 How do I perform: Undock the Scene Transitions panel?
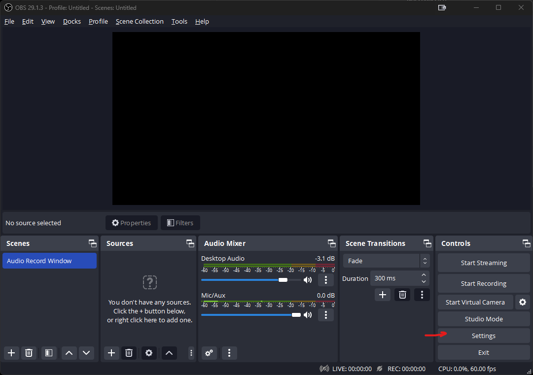pos(427,243)
